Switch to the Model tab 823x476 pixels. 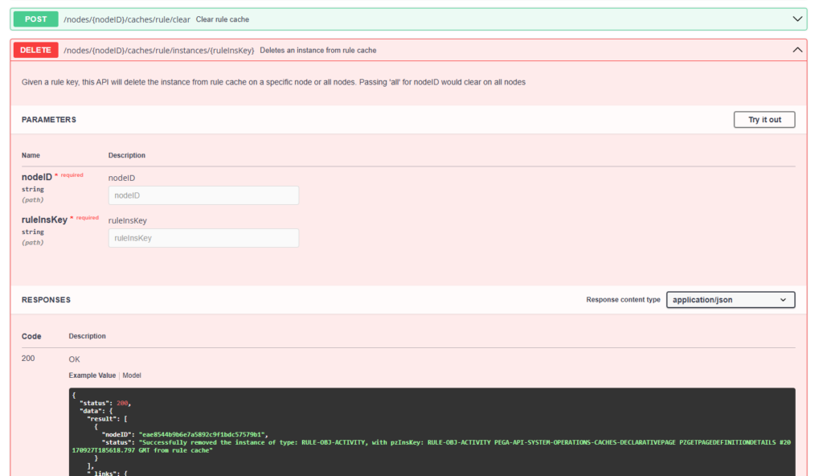132,375
